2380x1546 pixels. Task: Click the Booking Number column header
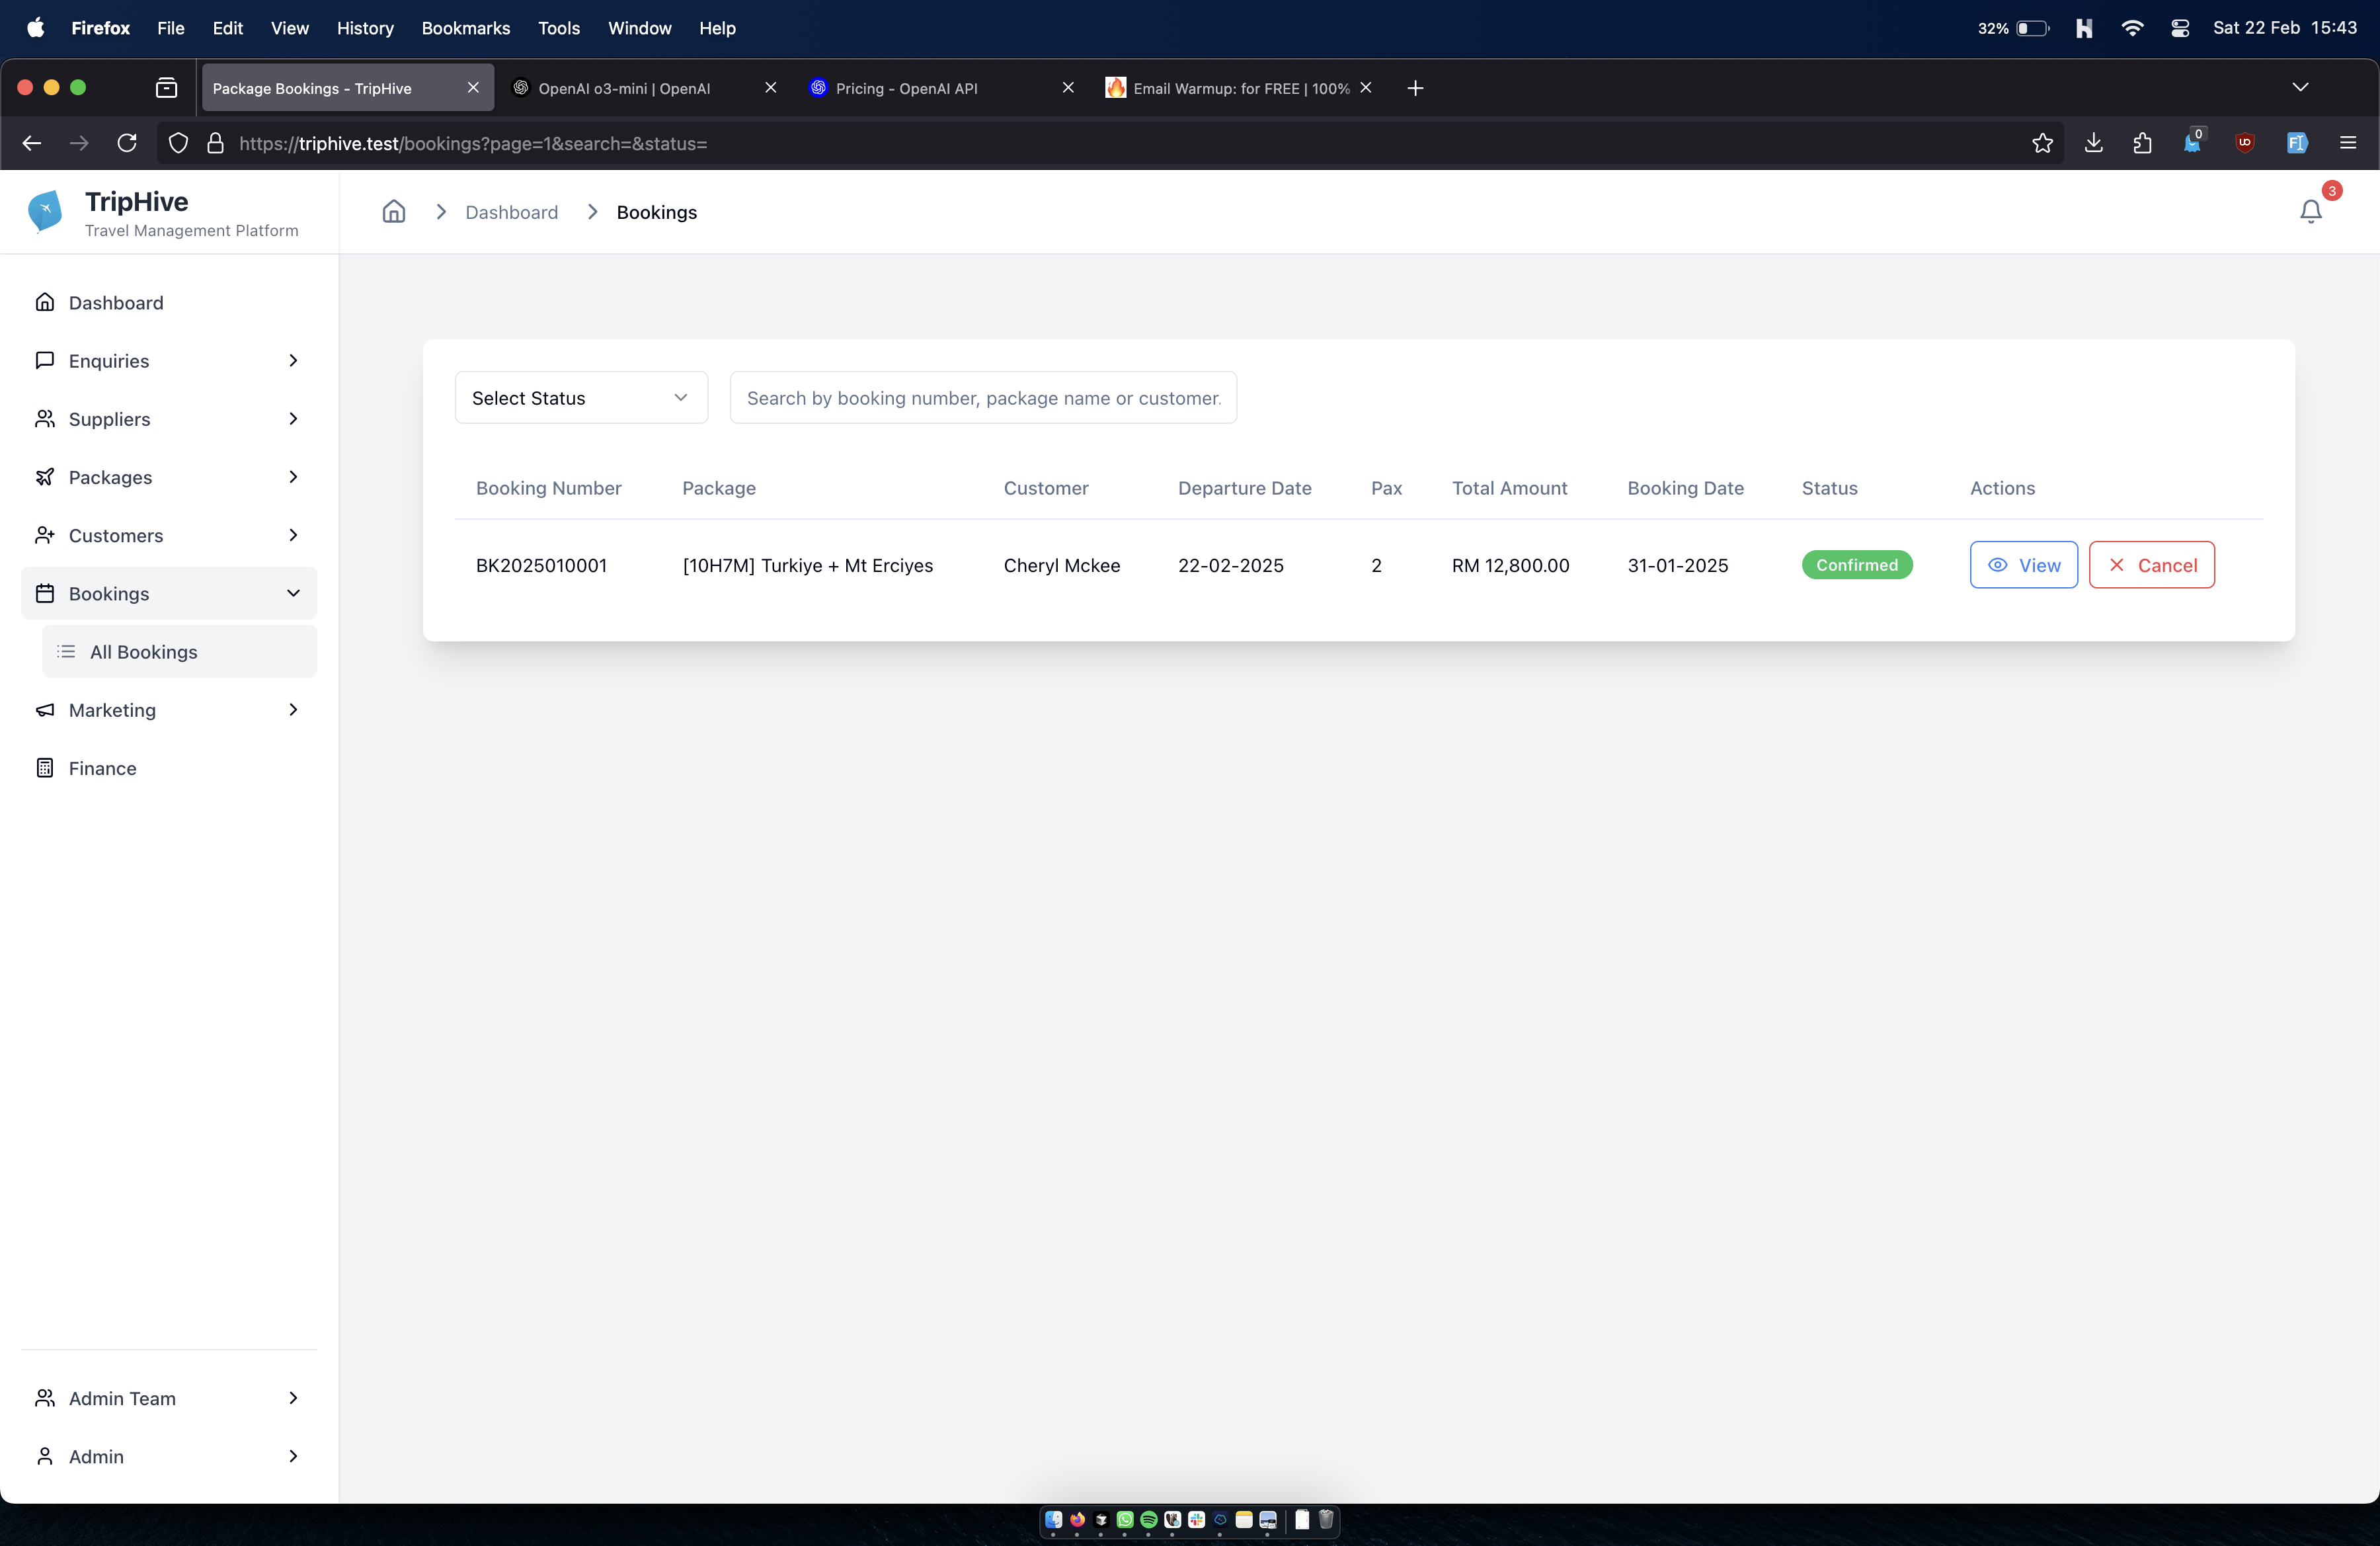[548, 488]
